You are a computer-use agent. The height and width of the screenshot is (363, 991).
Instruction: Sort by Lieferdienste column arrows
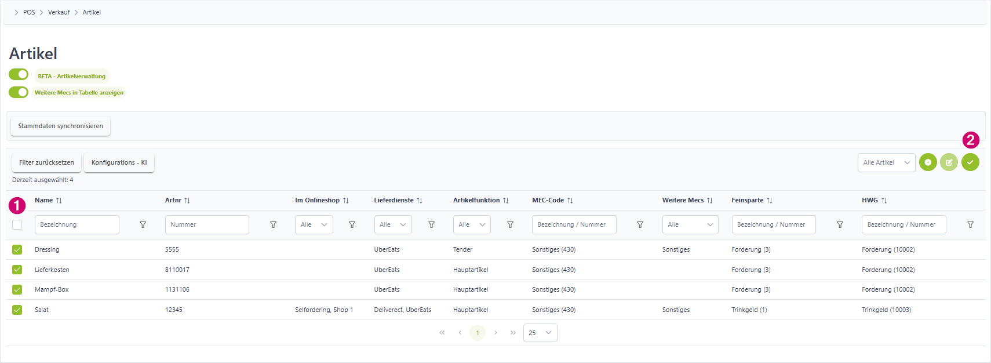(420, 201)
